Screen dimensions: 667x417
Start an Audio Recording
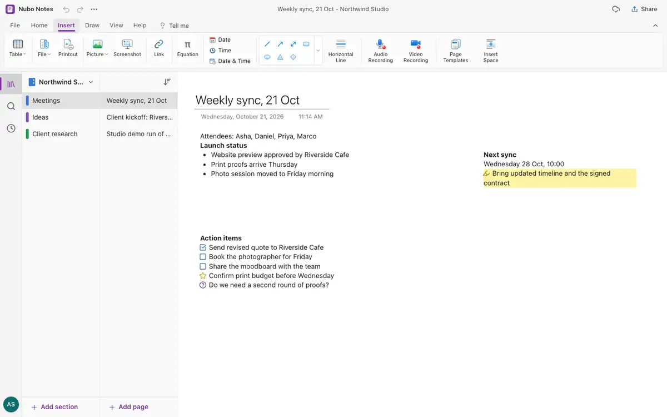pos(381,51)
